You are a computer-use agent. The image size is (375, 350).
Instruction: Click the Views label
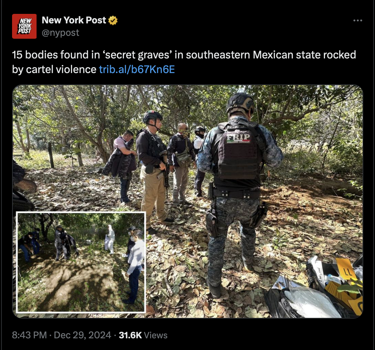point(156,335)
